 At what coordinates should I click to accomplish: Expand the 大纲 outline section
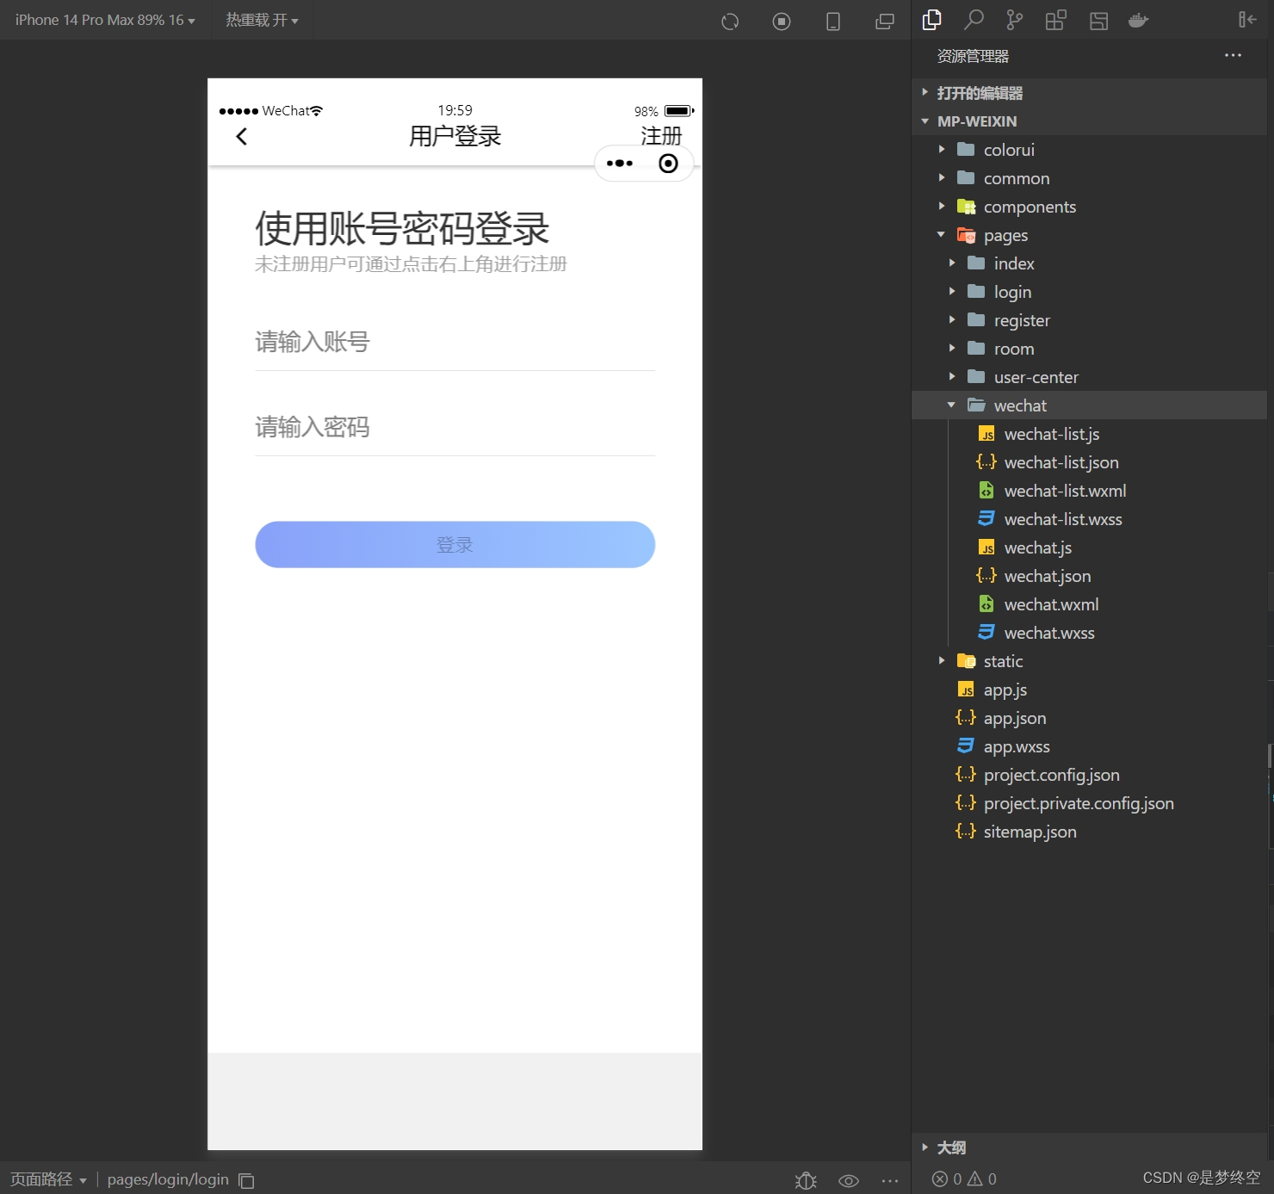[x=1089, y=1148]
